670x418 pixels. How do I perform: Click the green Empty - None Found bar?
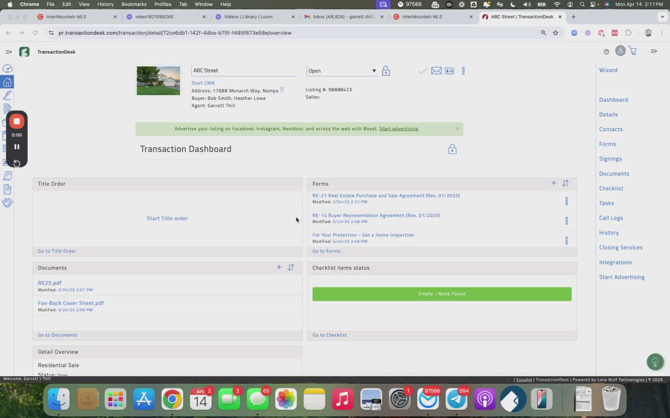tap(442, 294)
